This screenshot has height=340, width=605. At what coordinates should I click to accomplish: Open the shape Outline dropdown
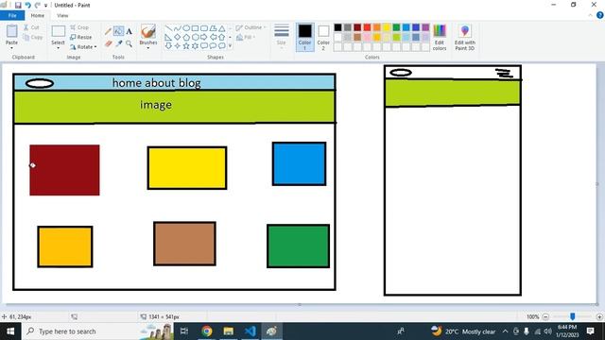(x=251, y=27)
